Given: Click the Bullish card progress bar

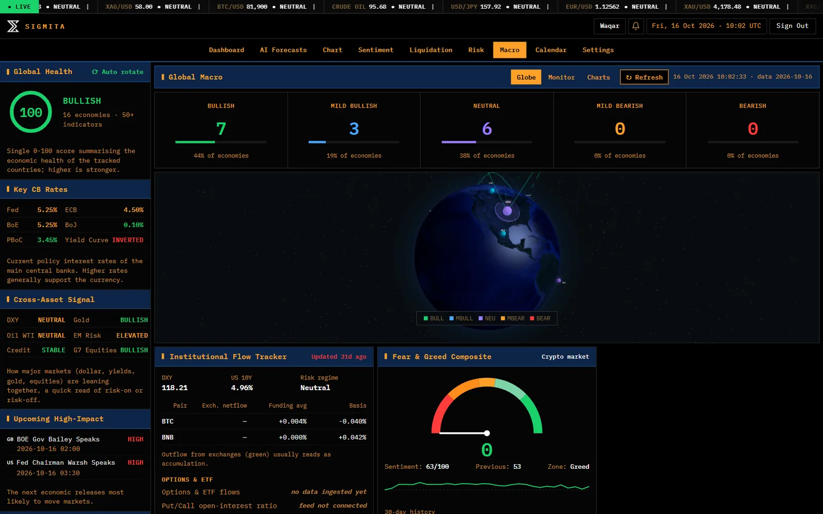Looking at the screenshot, I should pyautogui.click(x=221, y=142).
